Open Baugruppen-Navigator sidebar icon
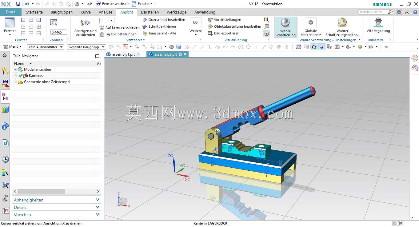The image size is (419, 227). click(x=5, y=71)
